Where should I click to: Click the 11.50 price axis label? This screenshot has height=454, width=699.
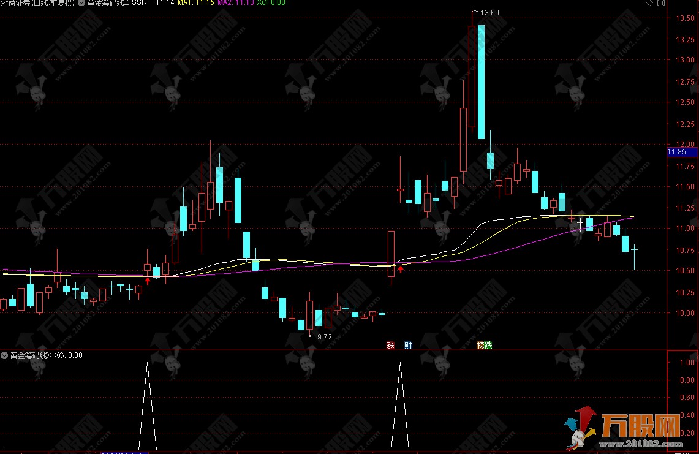(x=685, y=187)
